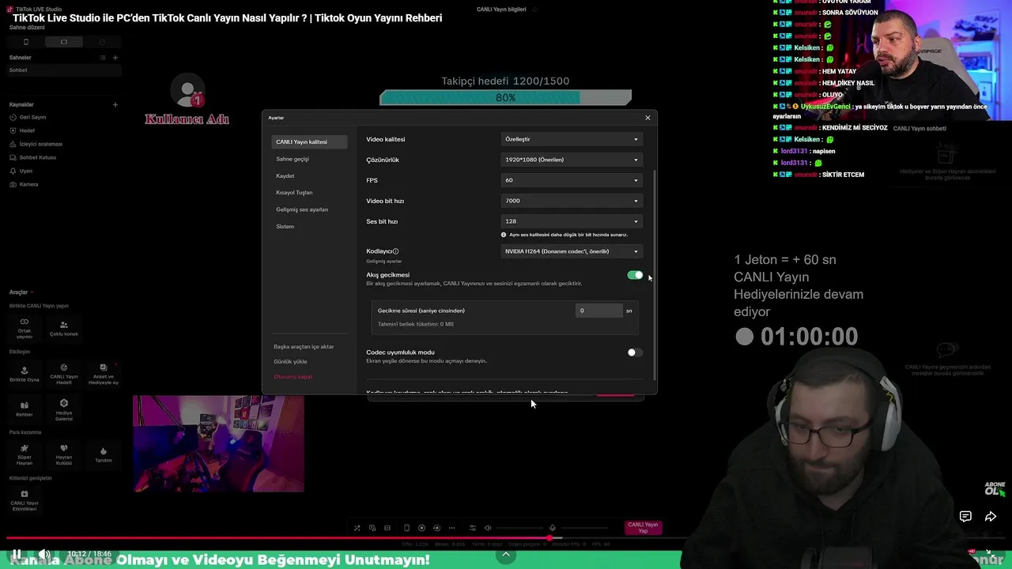Expand the FPS dropdown
The image size is (1012, 569).
572,180
